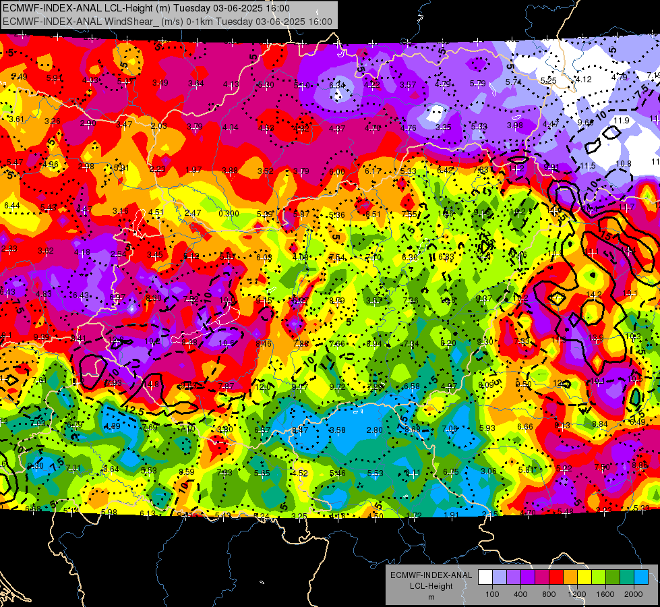Screen dimensions: 660x607
Task: Click the wind shear value 3.06
Action: [x=488, y=471]
